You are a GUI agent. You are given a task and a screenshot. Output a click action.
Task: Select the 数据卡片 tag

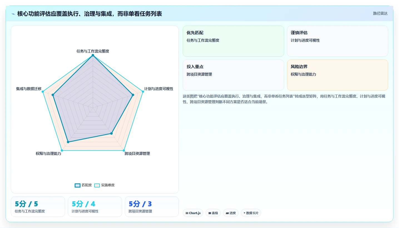coord(251,213)
